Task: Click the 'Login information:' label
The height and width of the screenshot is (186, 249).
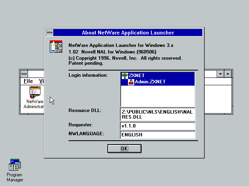Action: pos(88,75)
